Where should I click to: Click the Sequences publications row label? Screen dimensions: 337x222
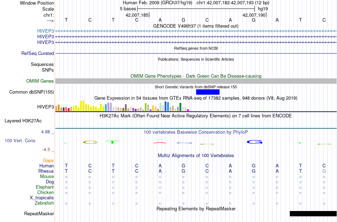(42, 65)
